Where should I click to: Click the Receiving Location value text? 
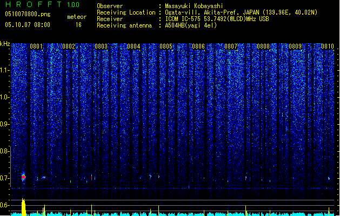tap(241, 12)
